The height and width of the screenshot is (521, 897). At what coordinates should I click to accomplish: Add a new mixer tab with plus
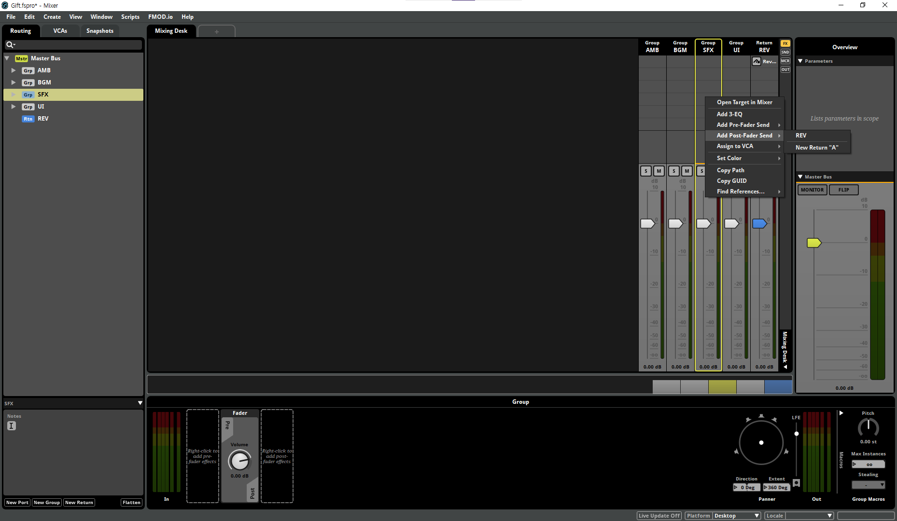[x=217, y=31]
